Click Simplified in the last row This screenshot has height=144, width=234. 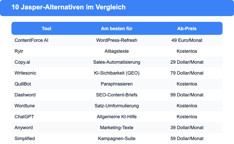pos(25,139)
